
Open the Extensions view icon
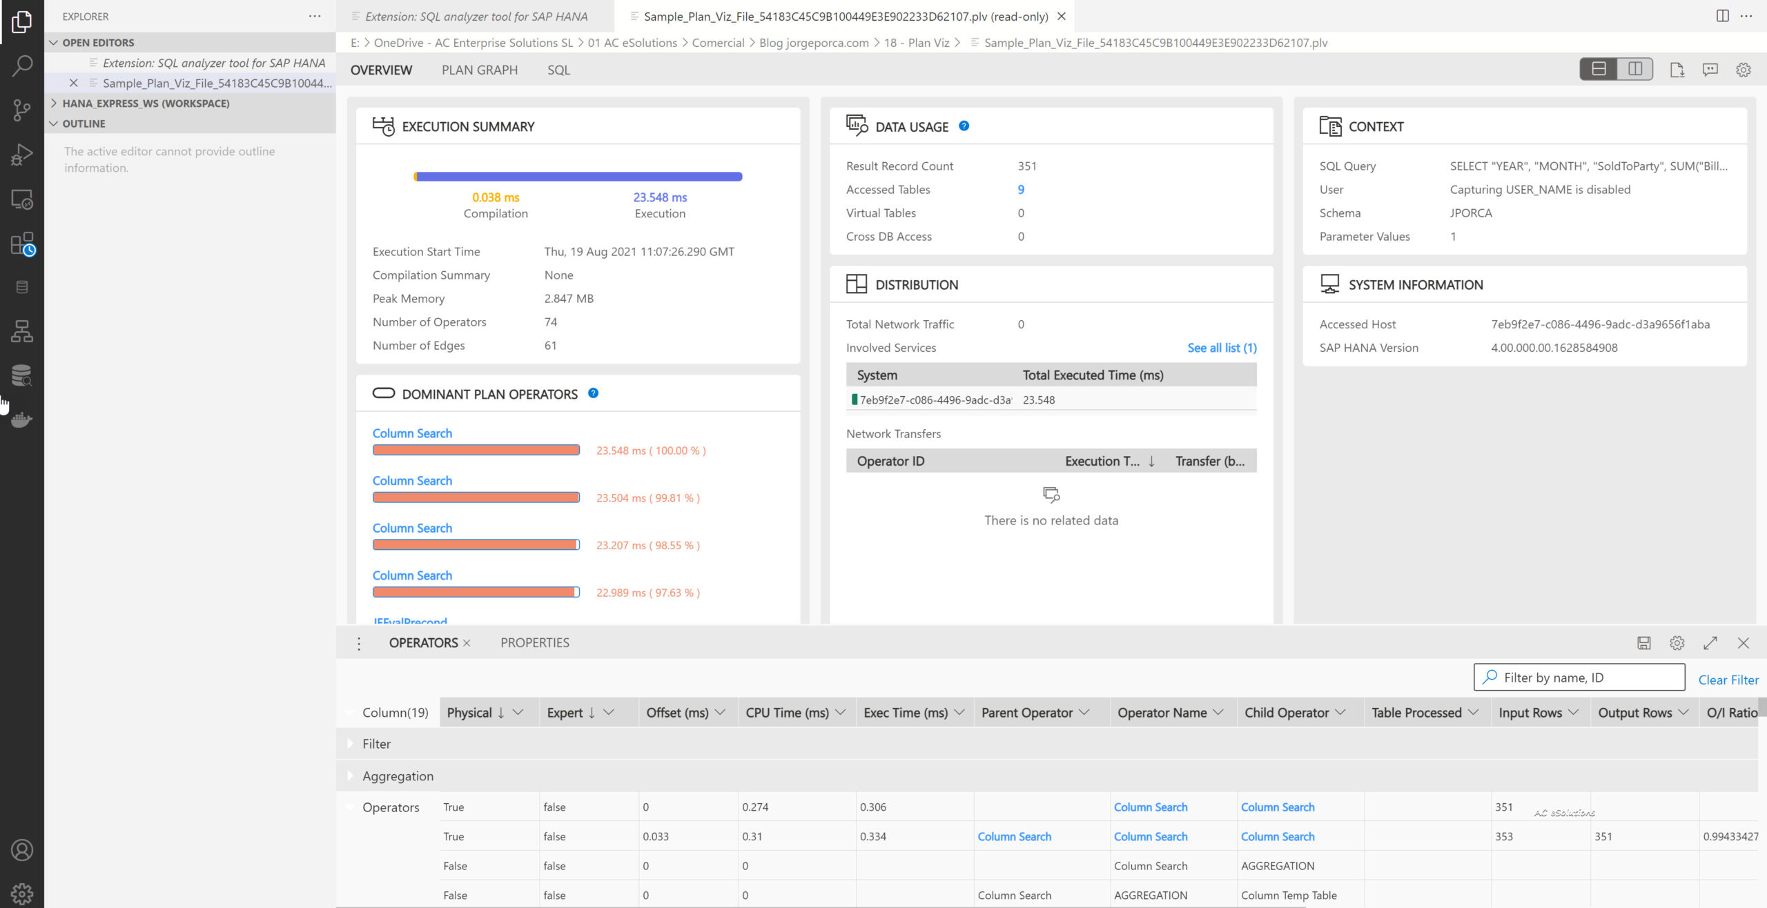tap(23, 244)
